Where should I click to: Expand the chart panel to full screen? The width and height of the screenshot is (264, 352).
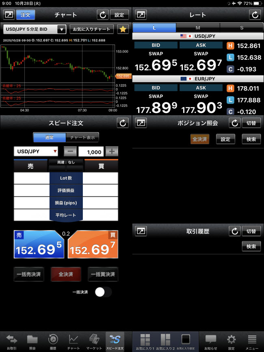coord(9,15)
